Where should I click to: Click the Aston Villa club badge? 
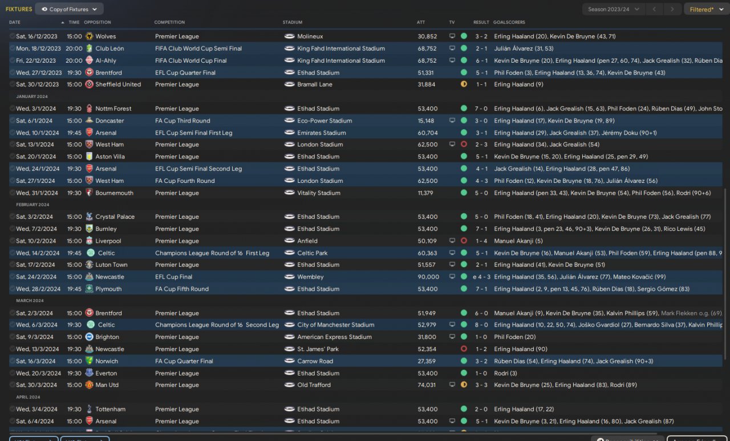pyautogui.click(x=89, y=157)
